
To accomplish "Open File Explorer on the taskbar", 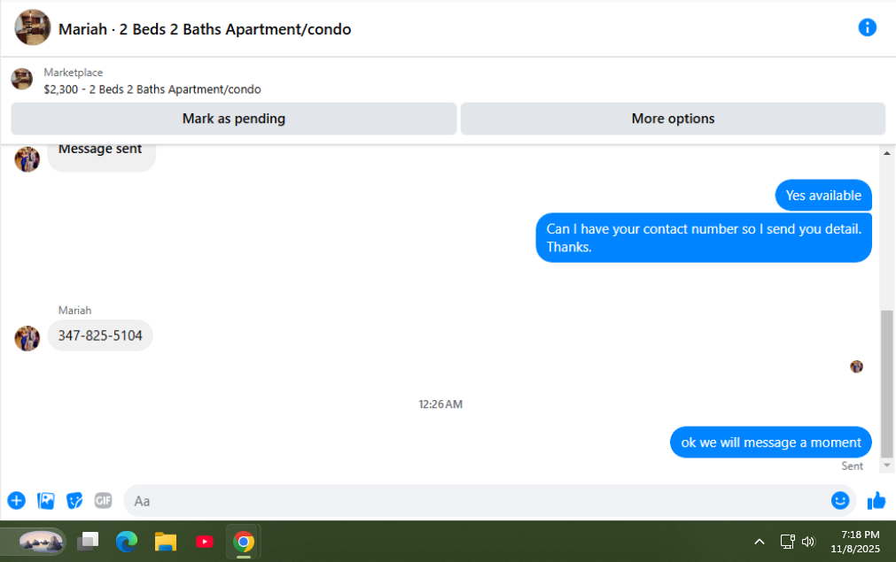I will tap(166, 542).
